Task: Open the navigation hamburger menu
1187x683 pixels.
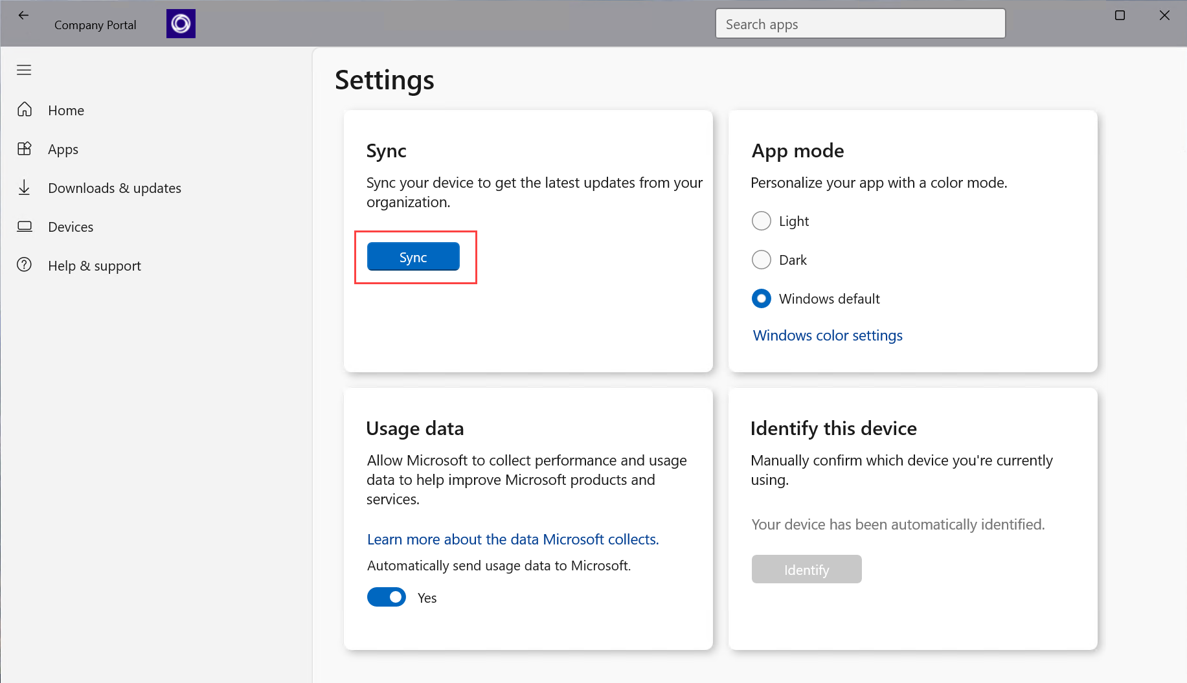Action: pyautogui.click(x=24, y=70)
